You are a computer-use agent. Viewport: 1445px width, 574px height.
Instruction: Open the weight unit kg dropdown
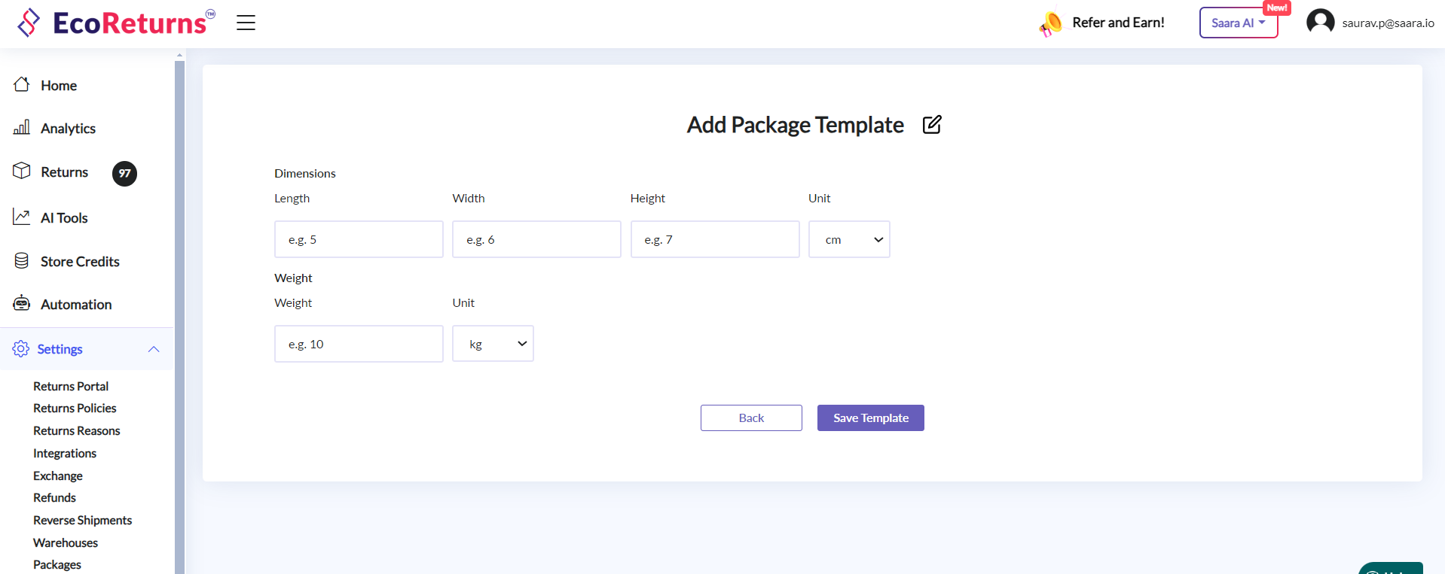[493, 344]
